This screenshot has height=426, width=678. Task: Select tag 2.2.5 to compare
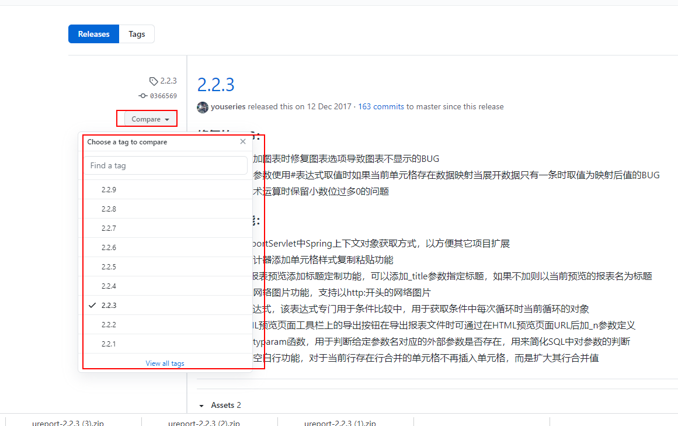coord(165,267)
